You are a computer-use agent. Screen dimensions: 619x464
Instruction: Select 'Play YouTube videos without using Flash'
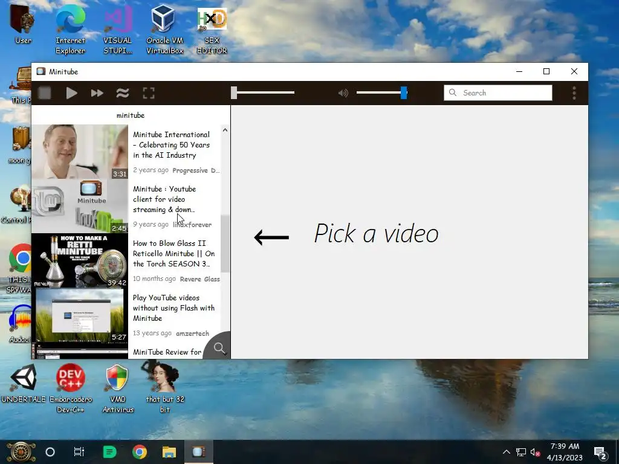pos(173,308)
